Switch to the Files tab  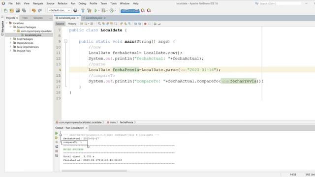(25, 18)
